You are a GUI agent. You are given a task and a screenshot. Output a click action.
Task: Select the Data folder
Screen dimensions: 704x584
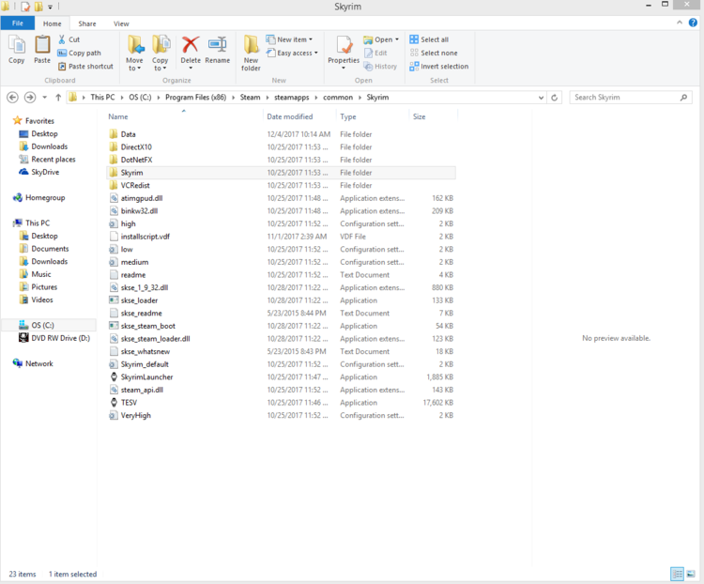point(281,134)
